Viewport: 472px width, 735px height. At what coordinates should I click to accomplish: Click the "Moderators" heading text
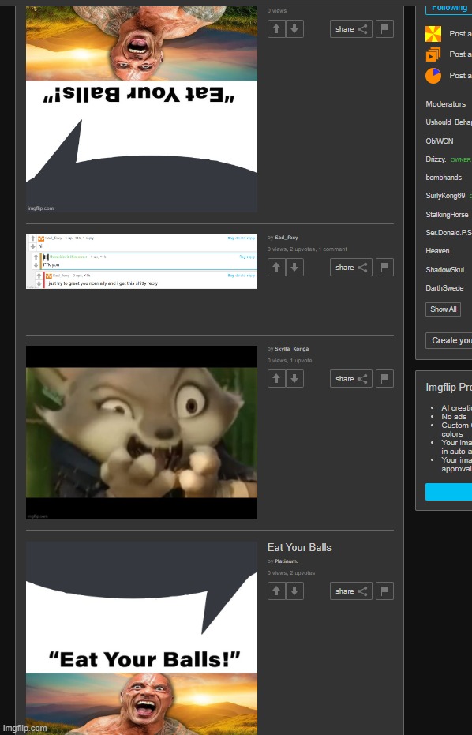(x=446, y=104)
